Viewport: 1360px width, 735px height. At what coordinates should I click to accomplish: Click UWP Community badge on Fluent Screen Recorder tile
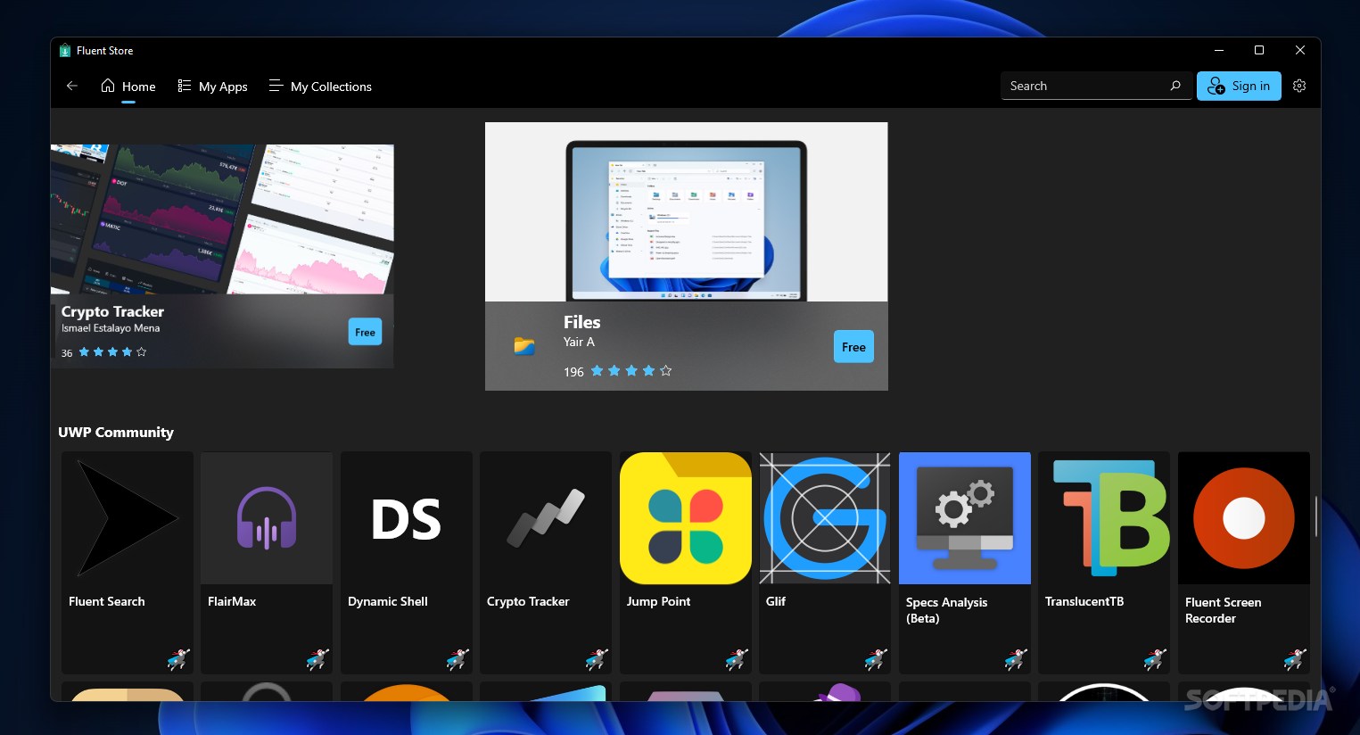(1295, 659)
